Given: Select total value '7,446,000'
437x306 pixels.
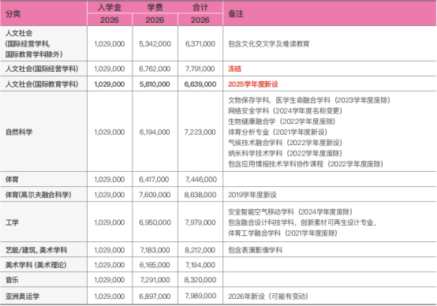Looking at the screenshot, I should click(200, 179).
